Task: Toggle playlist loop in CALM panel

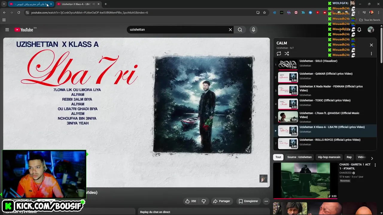Action: (279, 53)
